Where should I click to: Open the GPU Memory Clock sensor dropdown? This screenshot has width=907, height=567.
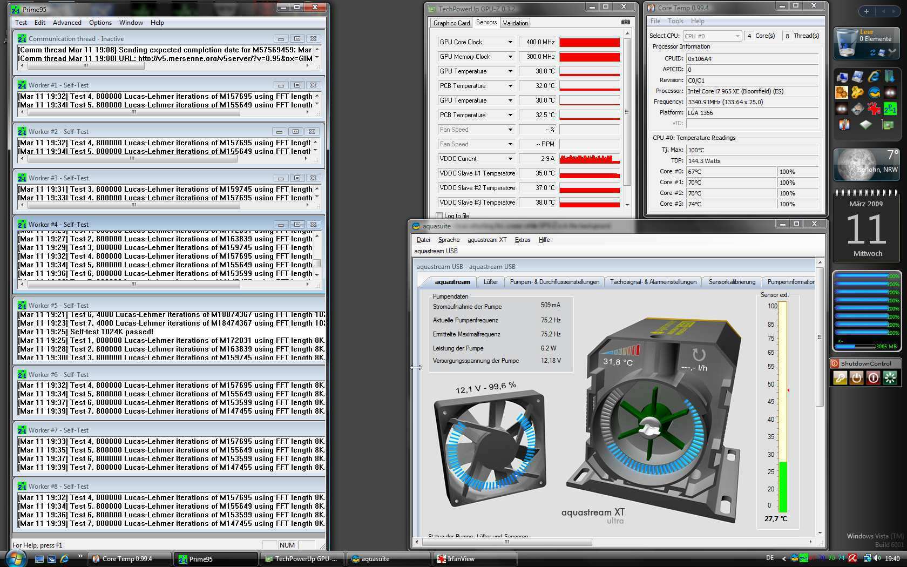click(510, 57)
